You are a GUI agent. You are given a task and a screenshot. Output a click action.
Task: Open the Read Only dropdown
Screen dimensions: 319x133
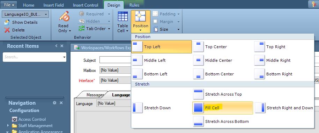(x=65, y=22)
